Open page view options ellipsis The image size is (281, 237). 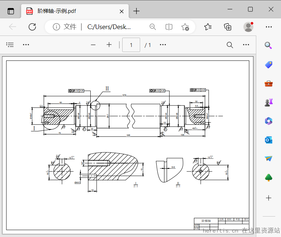tap(163, 44)
